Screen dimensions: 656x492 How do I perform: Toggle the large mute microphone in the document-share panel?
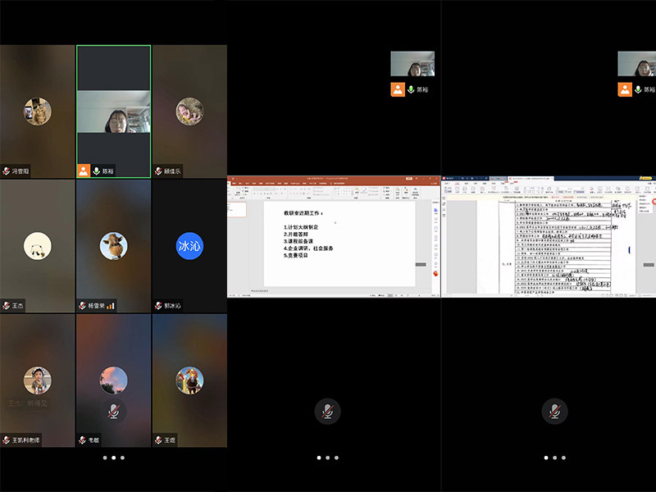[x=555, y=412]
